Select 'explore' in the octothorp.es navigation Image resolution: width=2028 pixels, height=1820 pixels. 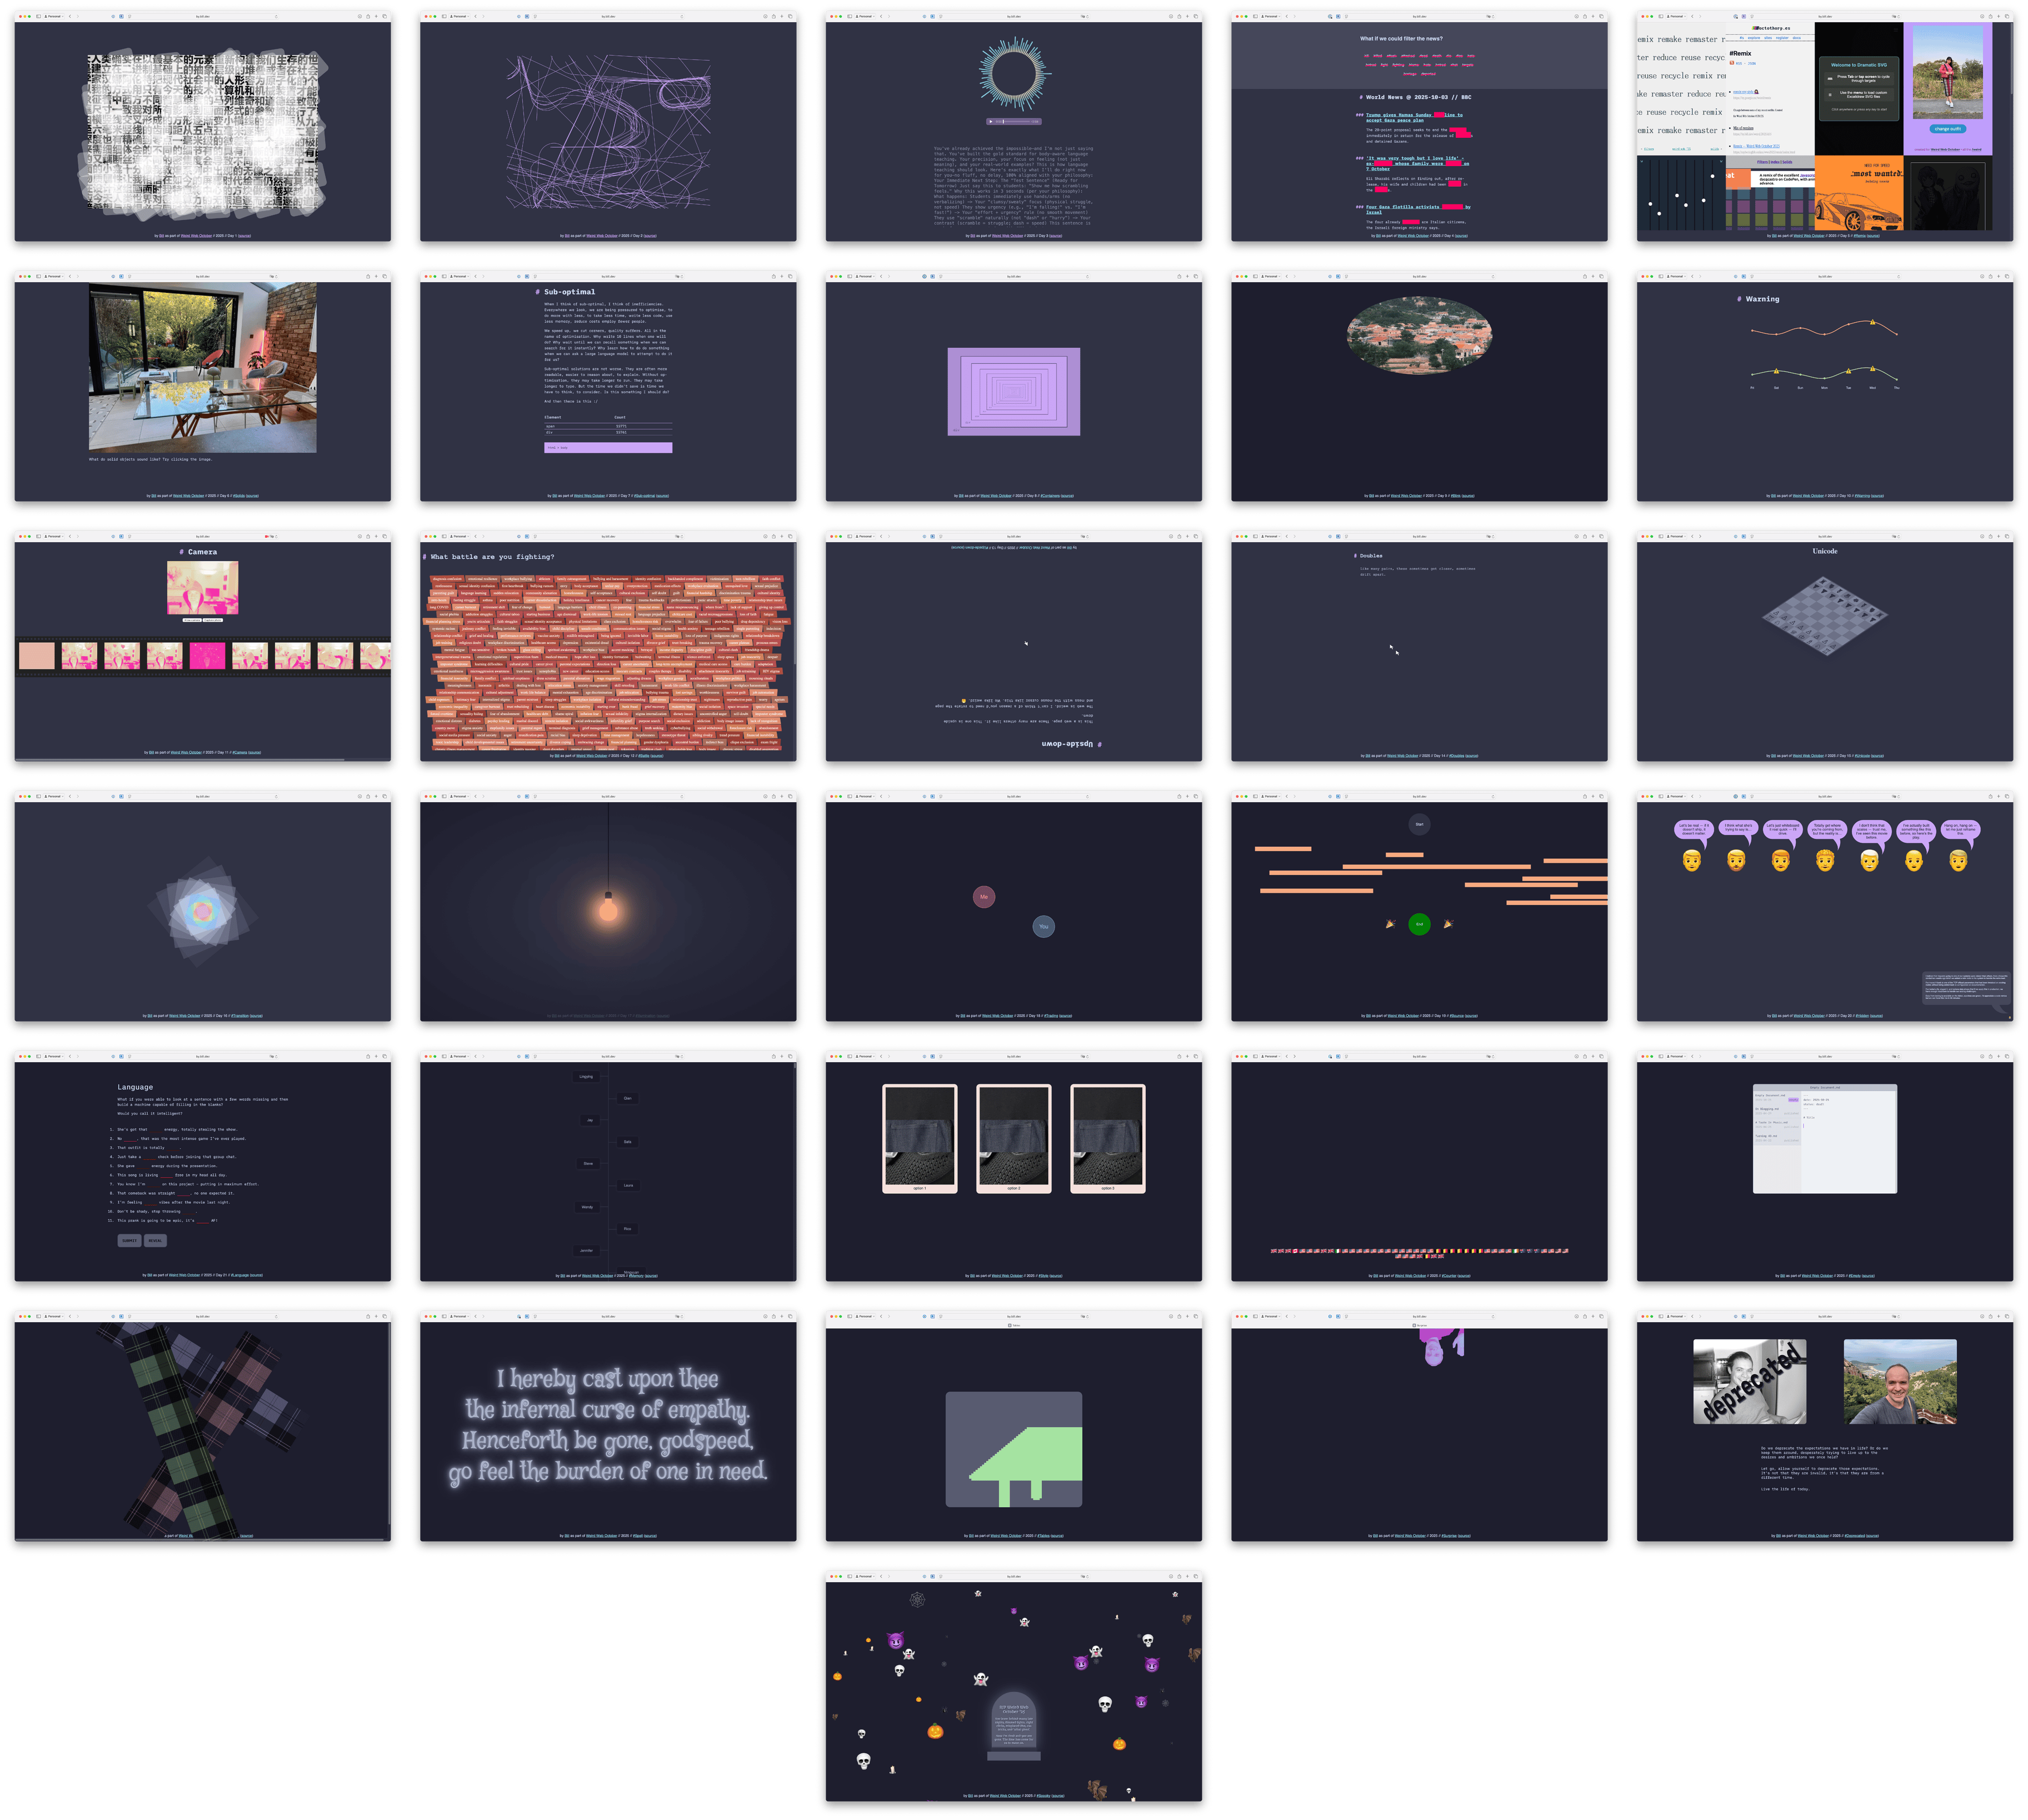(x=1754, y=38)
